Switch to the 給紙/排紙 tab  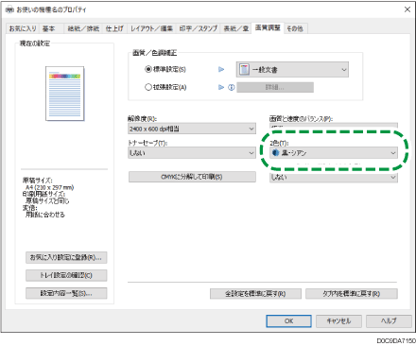(x=83, y=28)
